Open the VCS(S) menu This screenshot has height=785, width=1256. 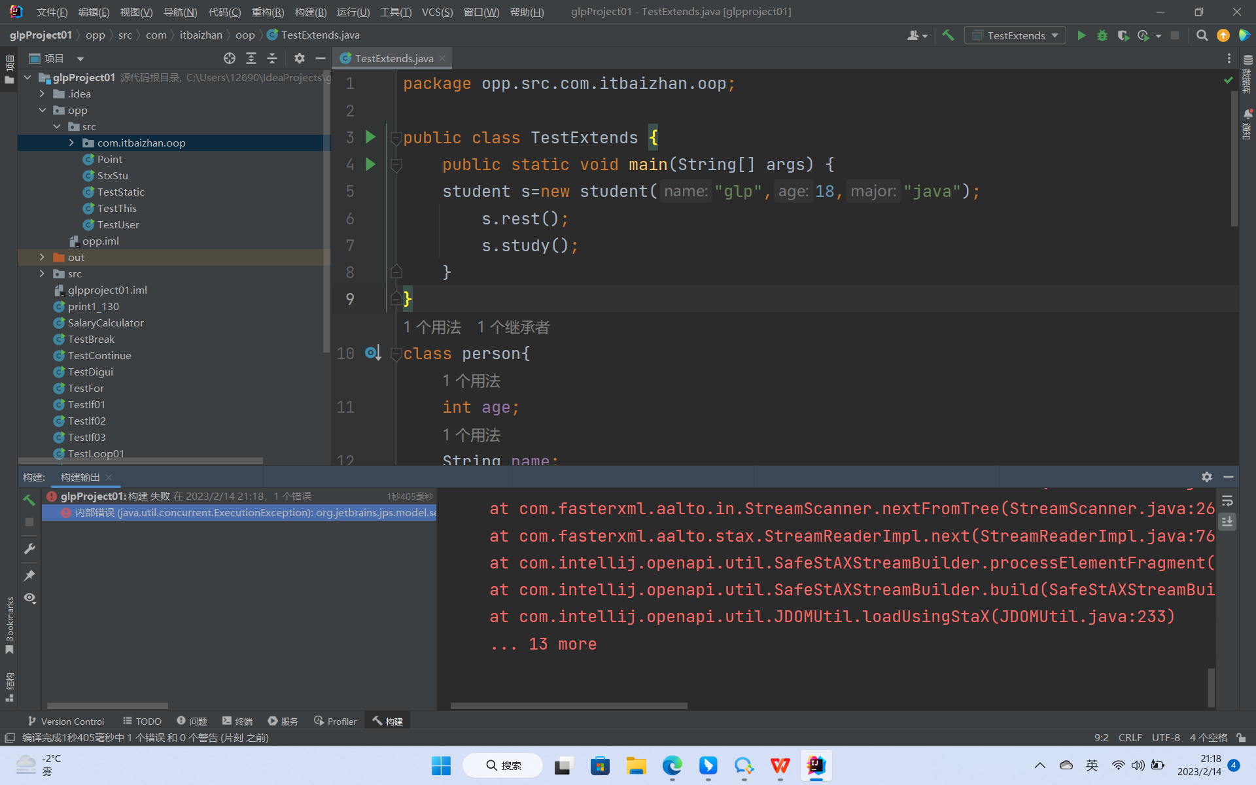pos(437,12)
